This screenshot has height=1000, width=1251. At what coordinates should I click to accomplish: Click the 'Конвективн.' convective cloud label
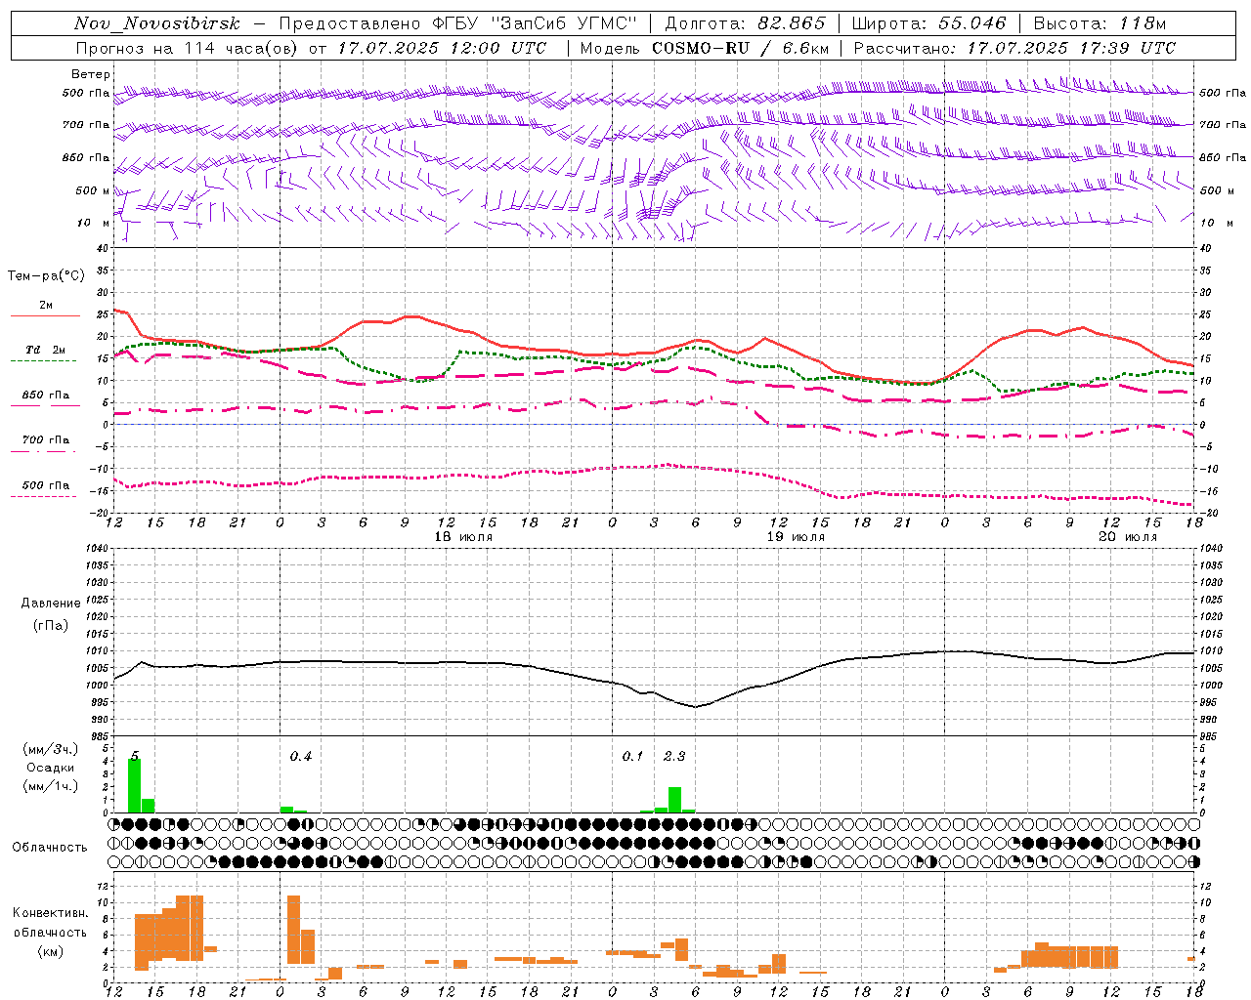[x=51, y=913]
